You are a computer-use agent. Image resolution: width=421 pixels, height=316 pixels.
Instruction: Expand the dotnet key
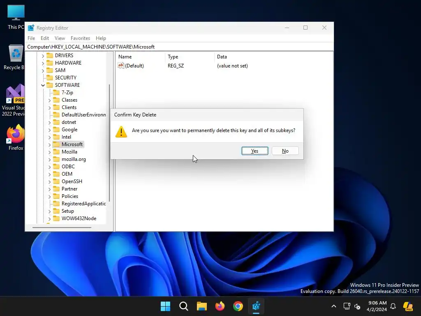coord(49,122)
